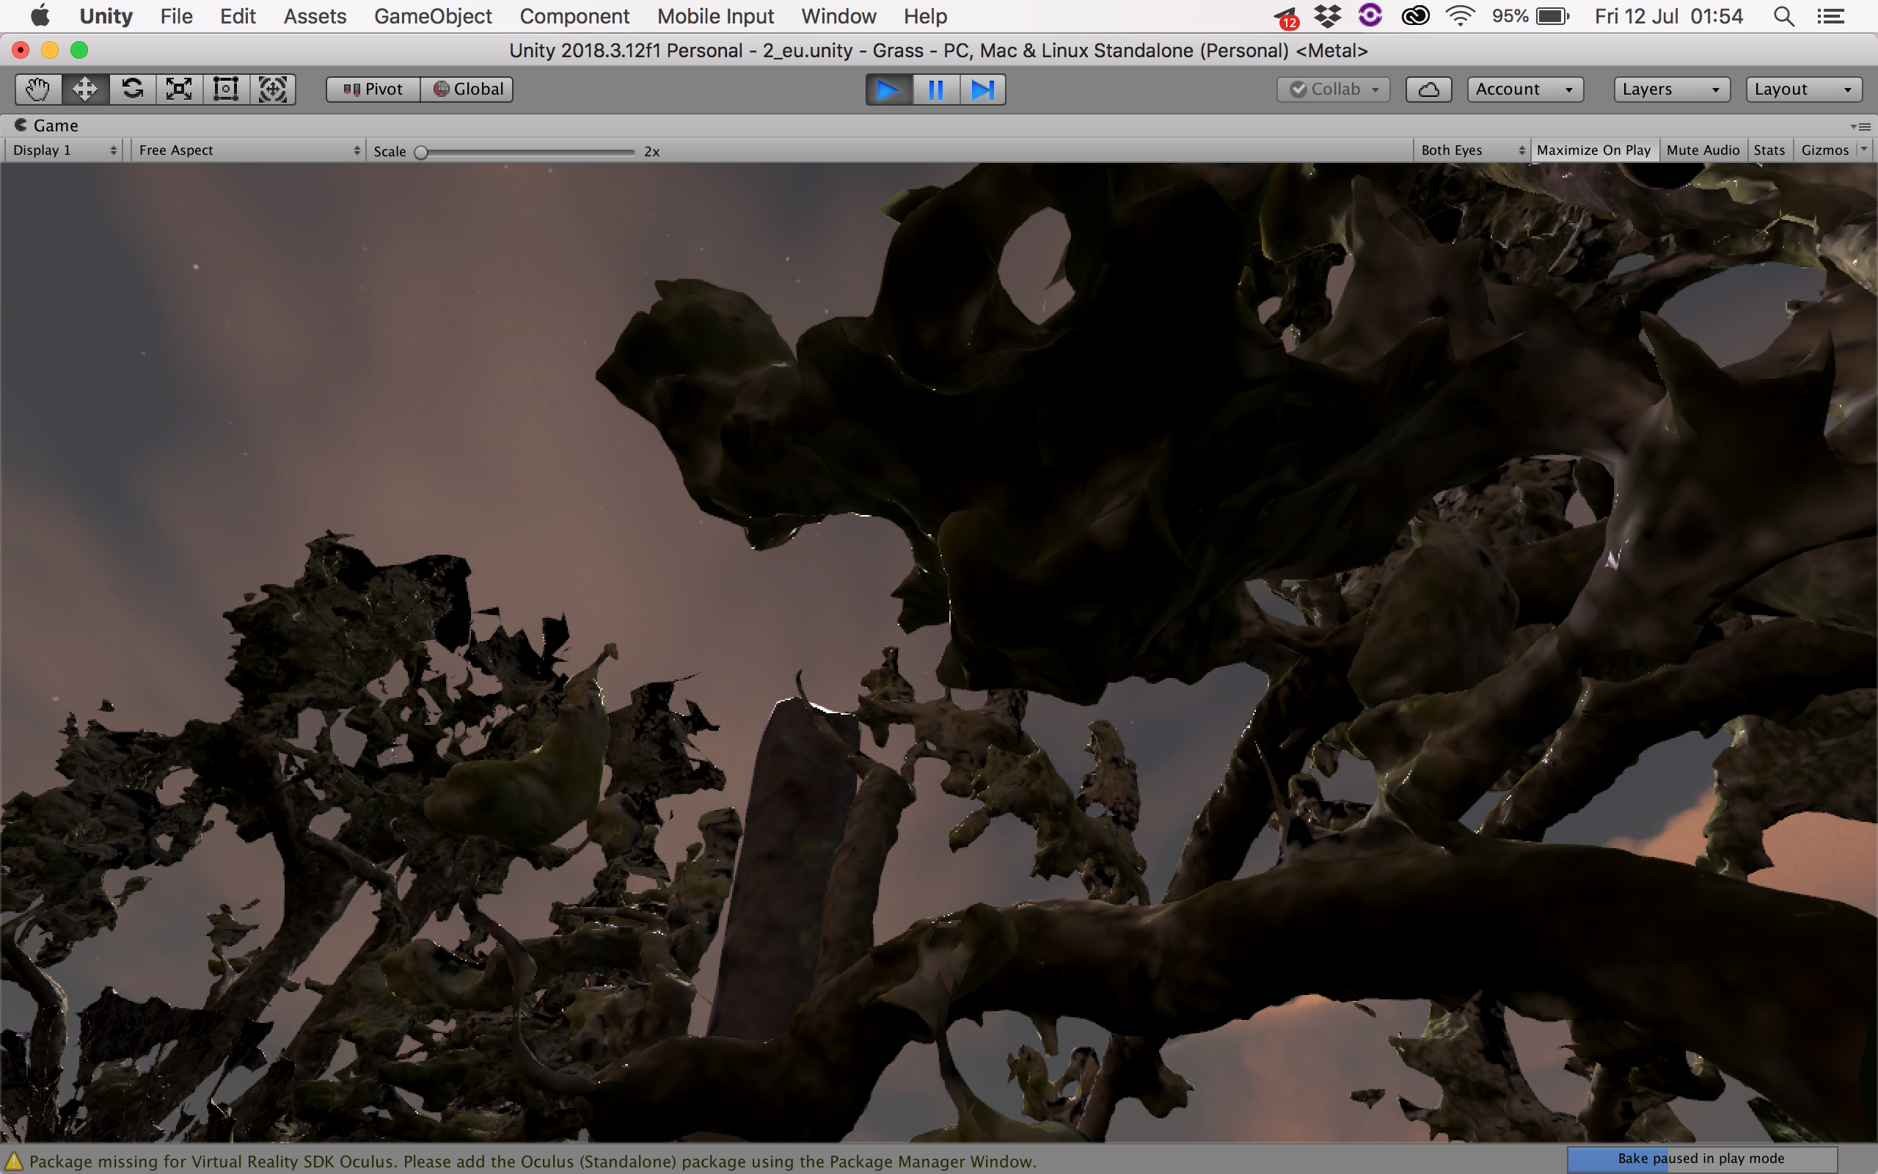Expand the Display 1 dropdown
The height and width of the screenshot is (1174, 1878).
65,150
